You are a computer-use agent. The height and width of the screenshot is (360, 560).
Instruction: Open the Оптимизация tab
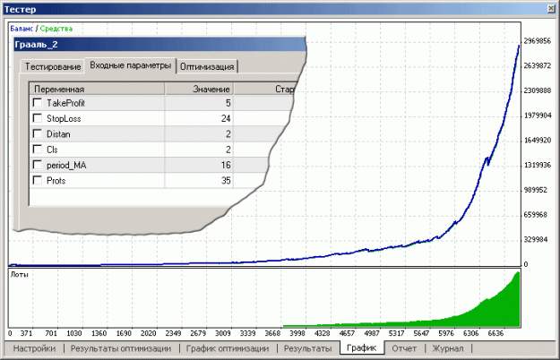[x=207, y=67]
